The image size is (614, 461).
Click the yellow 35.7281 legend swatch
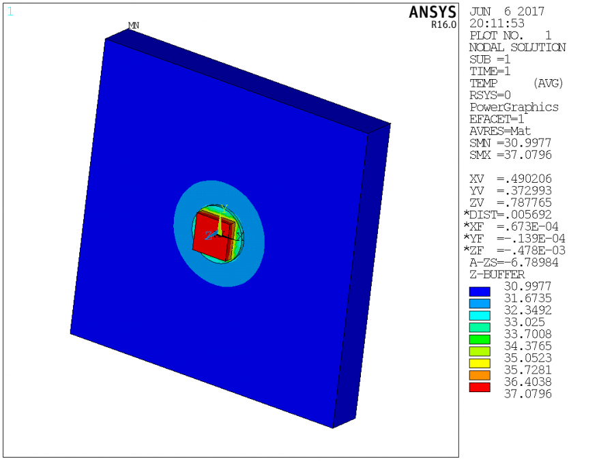pyautogui.click(x=480, y=363)
